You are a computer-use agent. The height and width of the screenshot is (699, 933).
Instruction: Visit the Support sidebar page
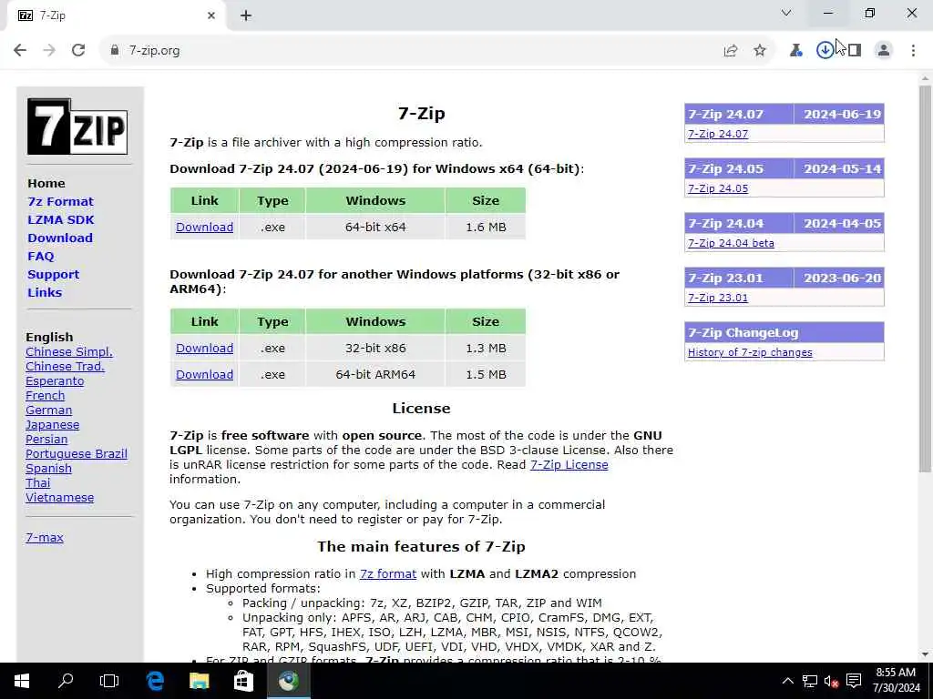click(53, 275)
